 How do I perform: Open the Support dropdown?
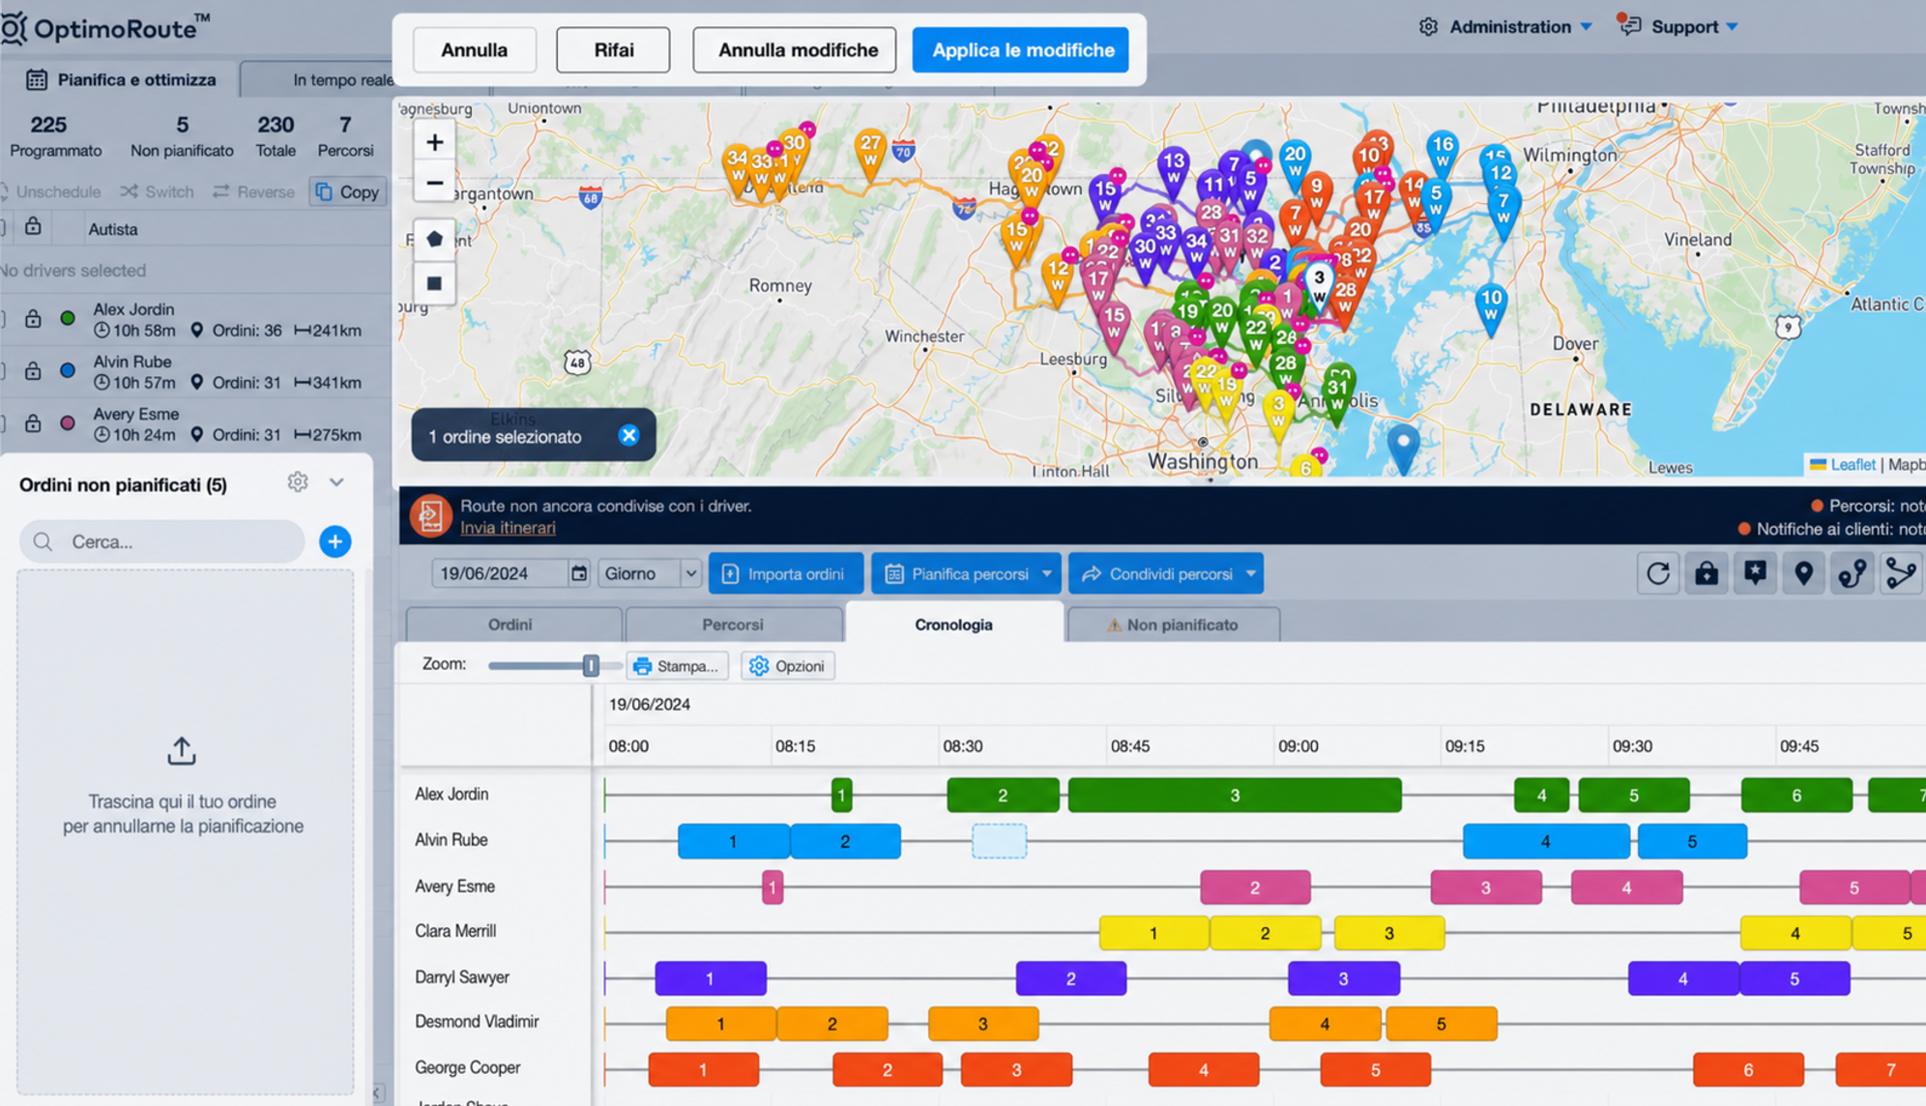(1679, 26)
